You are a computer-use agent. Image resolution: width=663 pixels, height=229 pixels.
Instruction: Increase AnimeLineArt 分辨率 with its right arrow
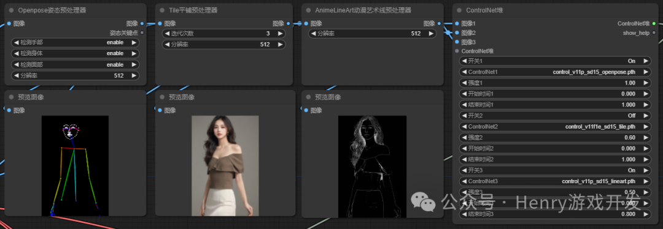(x=430, y=33)
